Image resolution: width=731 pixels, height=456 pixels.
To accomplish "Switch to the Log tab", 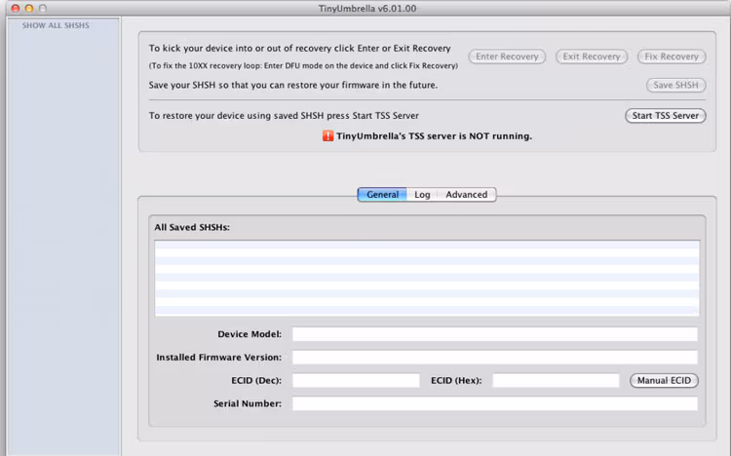I will [x=422, y=195].
